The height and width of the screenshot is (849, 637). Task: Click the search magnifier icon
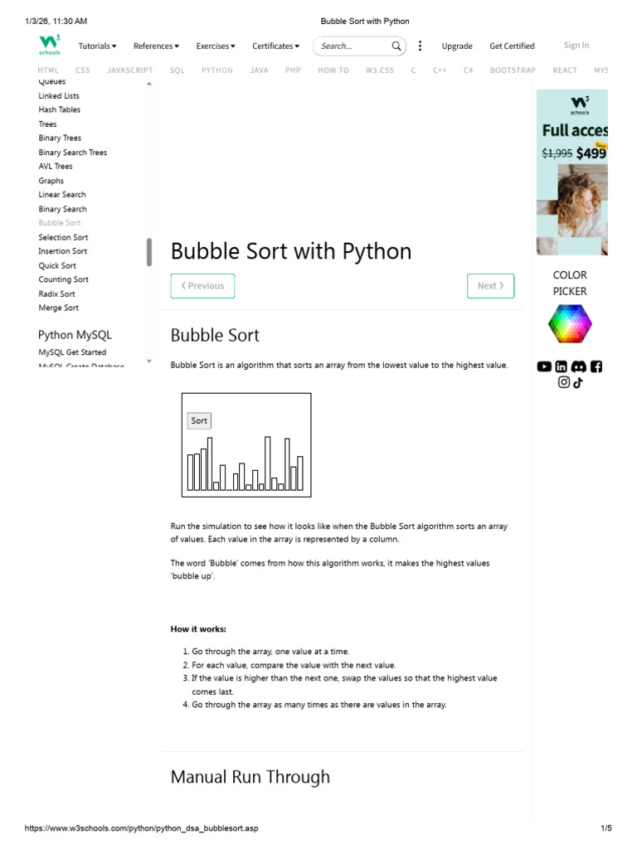[396, 46]
